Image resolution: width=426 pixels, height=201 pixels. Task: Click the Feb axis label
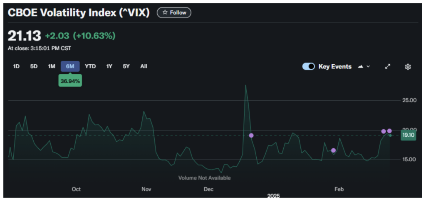[x=339, y=189]
